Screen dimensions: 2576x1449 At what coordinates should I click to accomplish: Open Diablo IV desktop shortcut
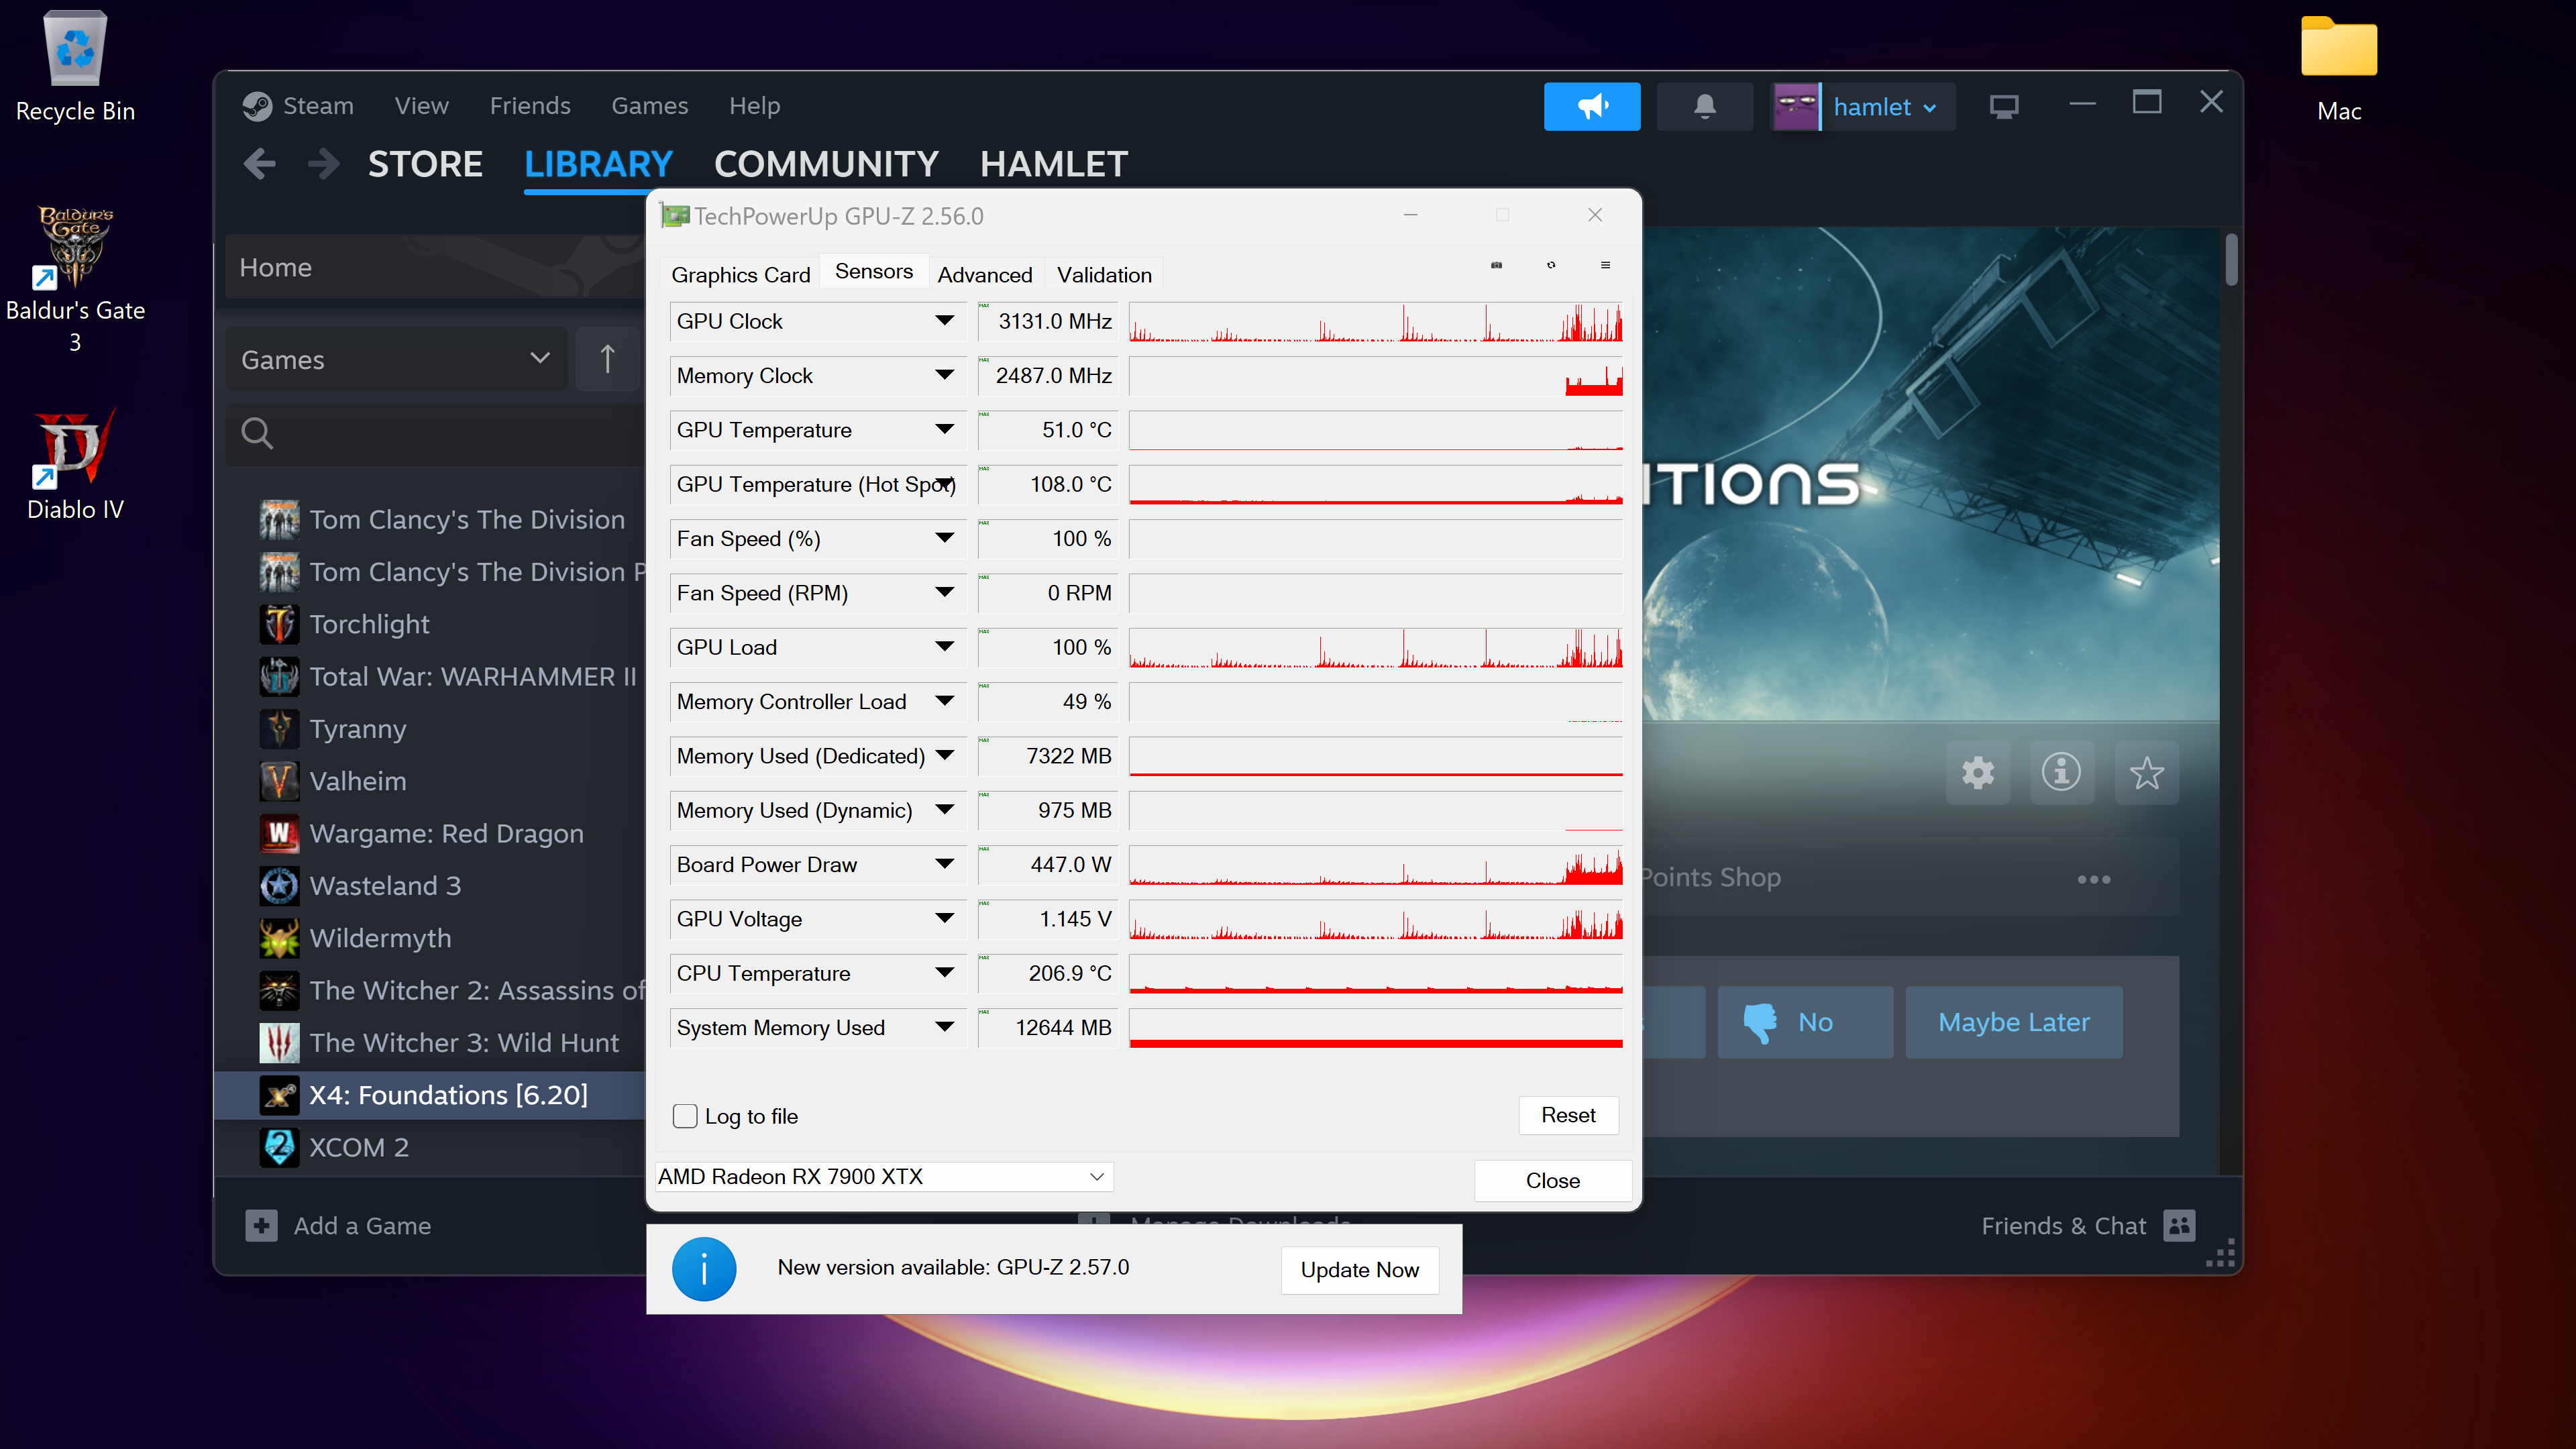point(75,464)
